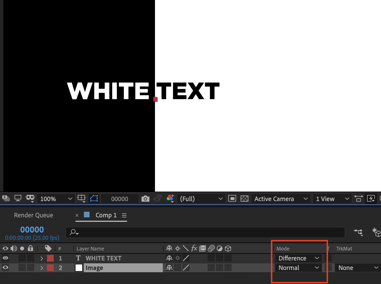Click the Motion Blur column header icon
Screen dimensions: 381x284
pyautogui.click(x=211, y=248)
